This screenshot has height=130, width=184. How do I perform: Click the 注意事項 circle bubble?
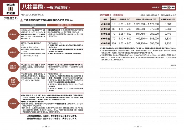13,103
